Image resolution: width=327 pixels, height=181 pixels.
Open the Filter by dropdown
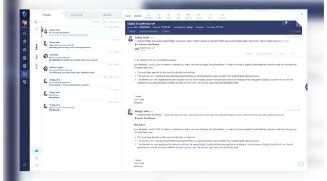[114, 22]
